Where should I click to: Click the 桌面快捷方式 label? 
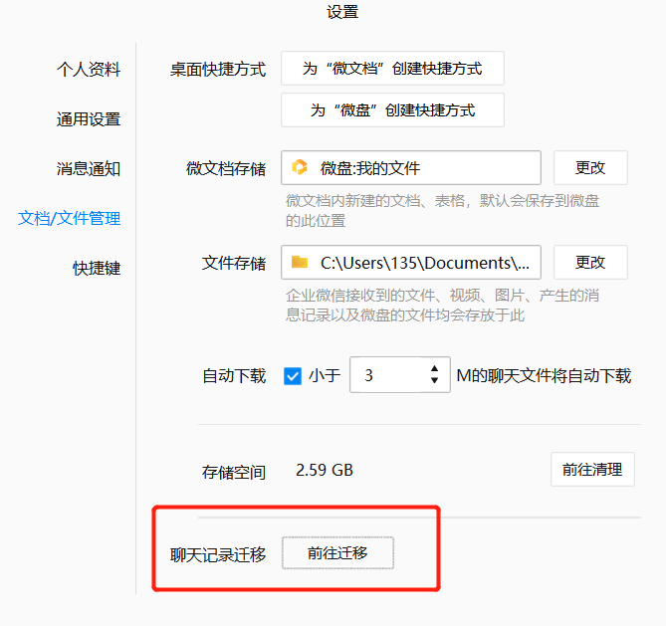tap(218, 70)
